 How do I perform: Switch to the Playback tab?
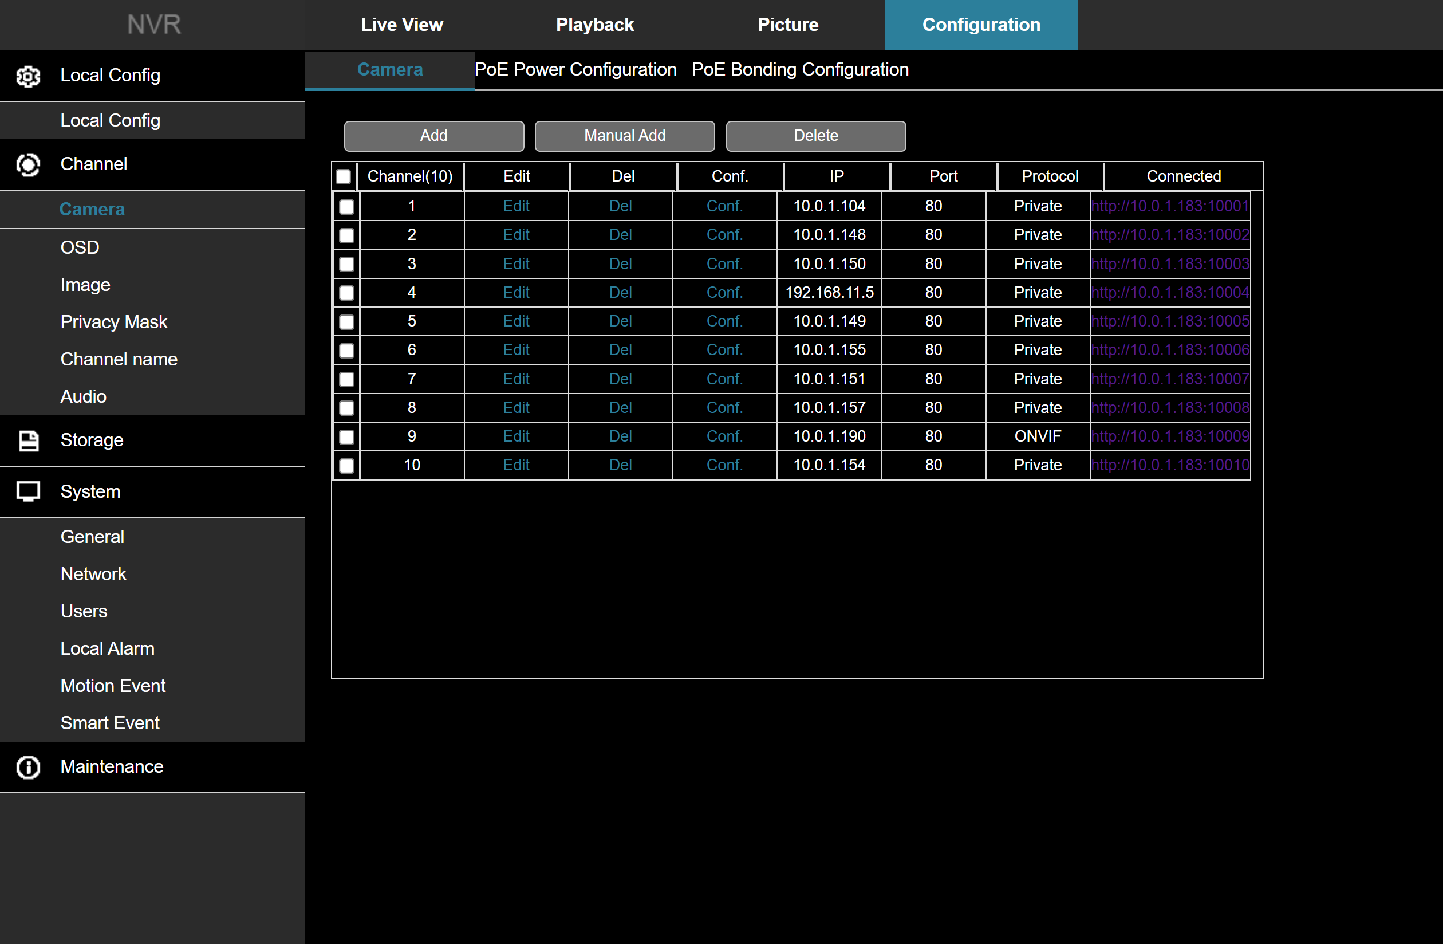click(x=594, y=25)
